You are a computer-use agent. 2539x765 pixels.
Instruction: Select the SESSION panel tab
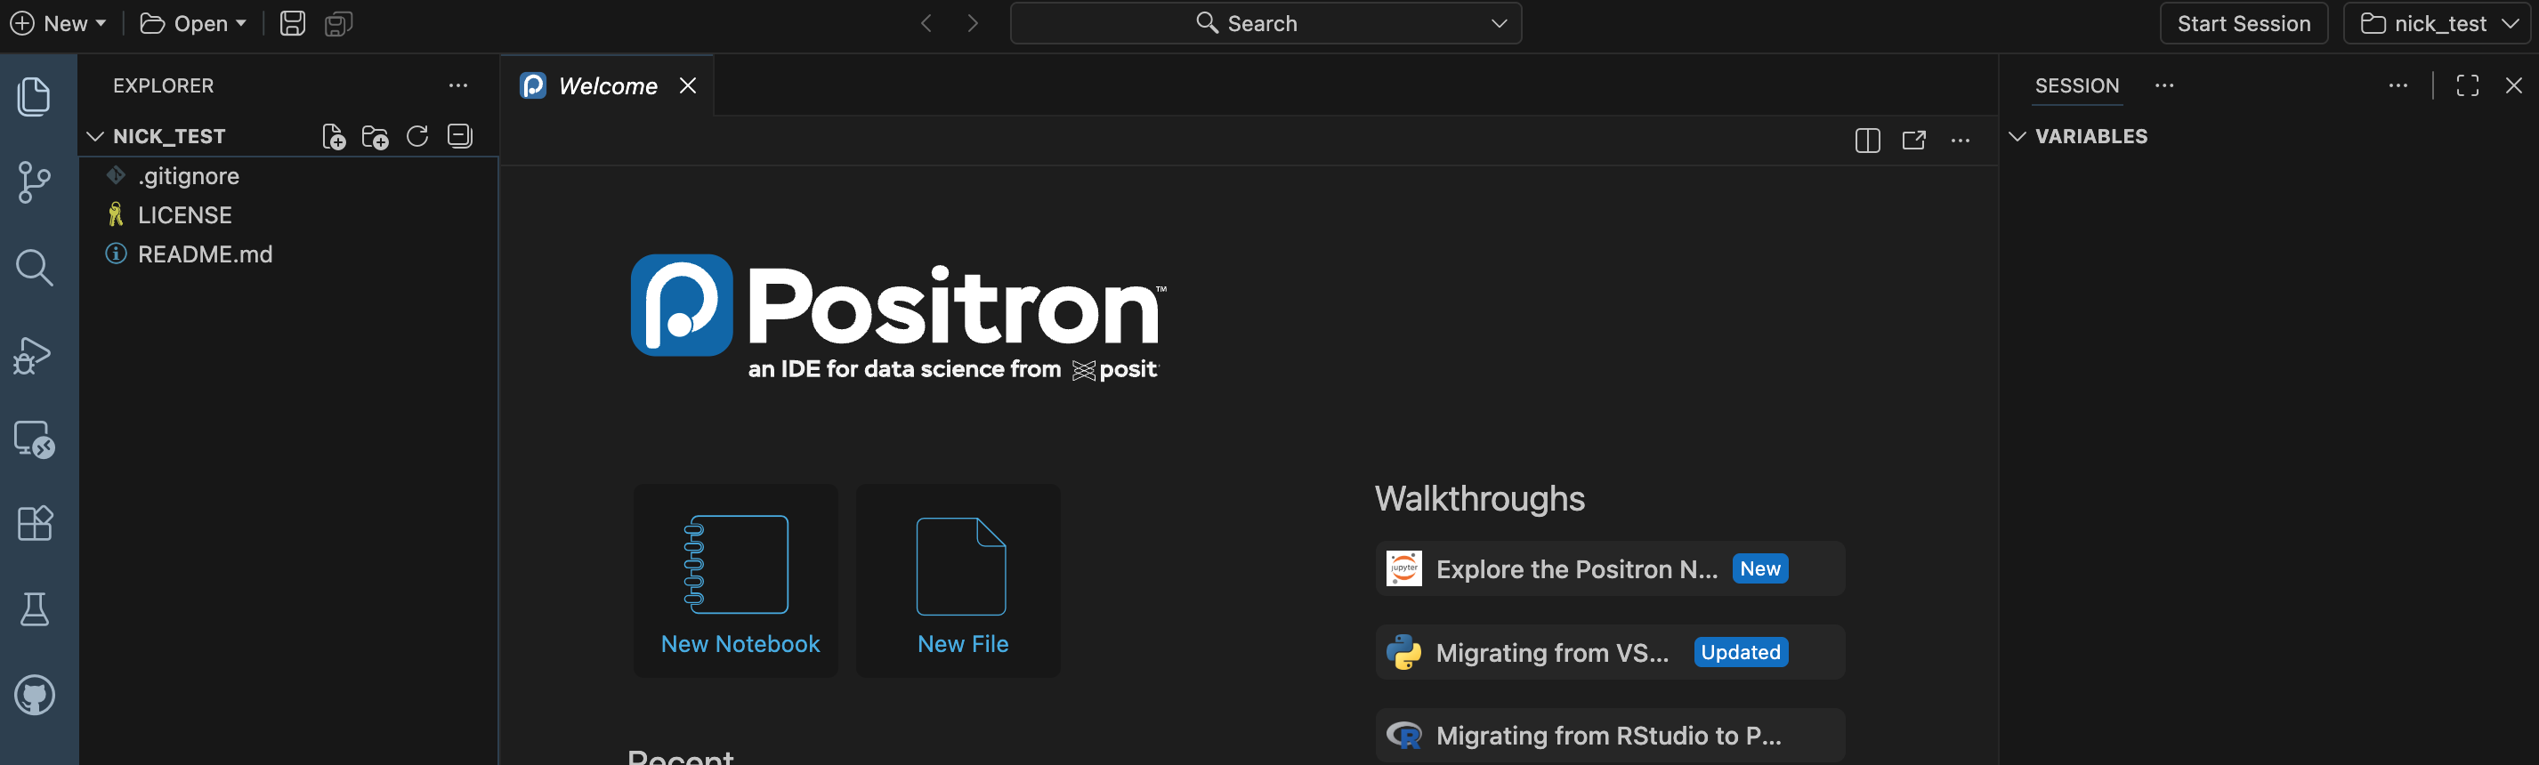[2077, 85]
